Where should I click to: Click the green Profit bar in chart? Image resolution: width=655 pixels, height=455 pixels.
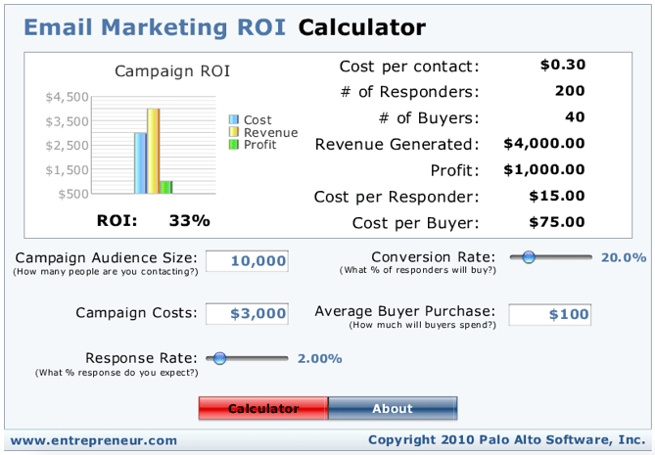pyautogui.click(x=165, y=187)
